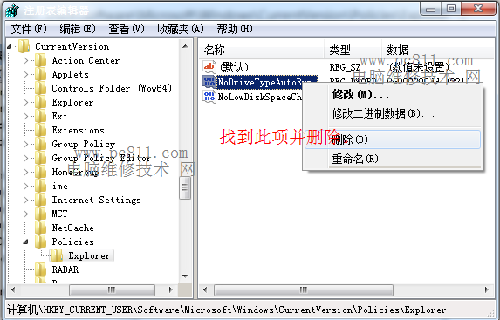Click the registry path in status bar
Viewport: 500px width, 320px height.
point(226,310)
